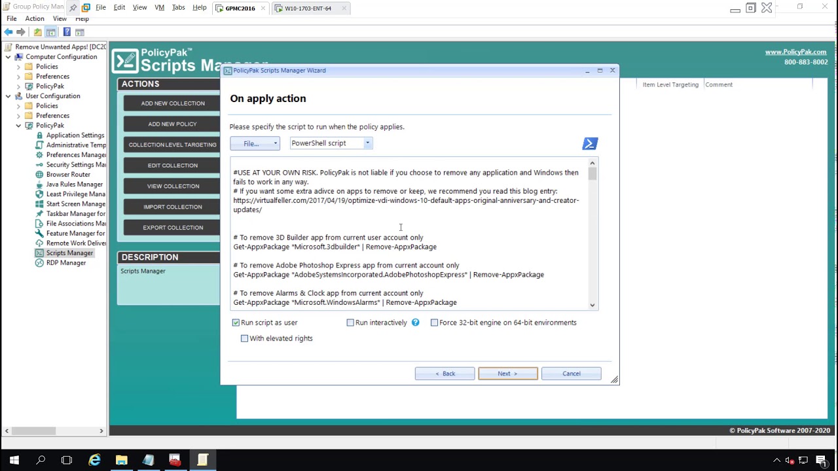Collapse PolicyPak under User Configuration

click(18, 126)
